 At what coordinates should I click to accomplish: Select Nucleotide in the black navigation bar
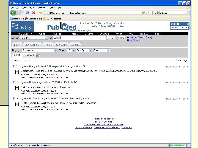[x=58, y=34]
